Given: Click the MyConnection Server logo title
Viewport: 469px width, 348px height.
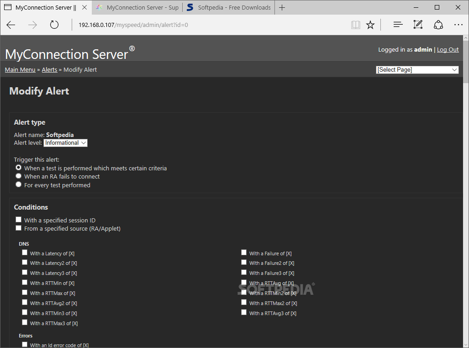Looking at the screenshot, I should [70, 53].
